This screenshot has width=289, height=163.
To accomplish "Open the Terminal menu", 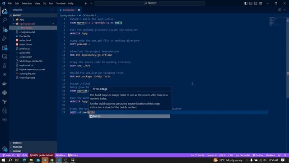I will [x=61, y=3].
